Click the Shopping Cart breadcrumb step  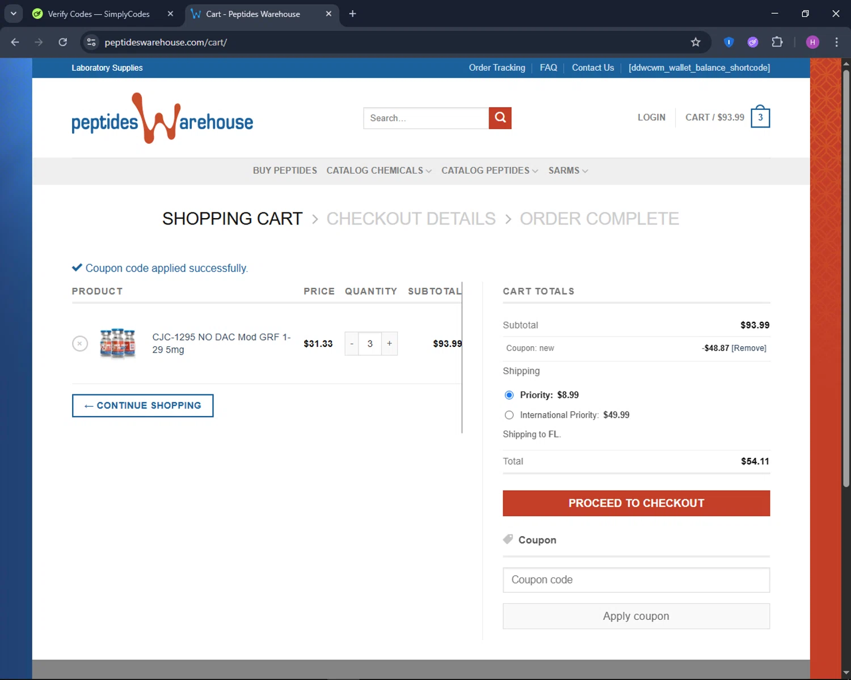[x=232, y=219]
